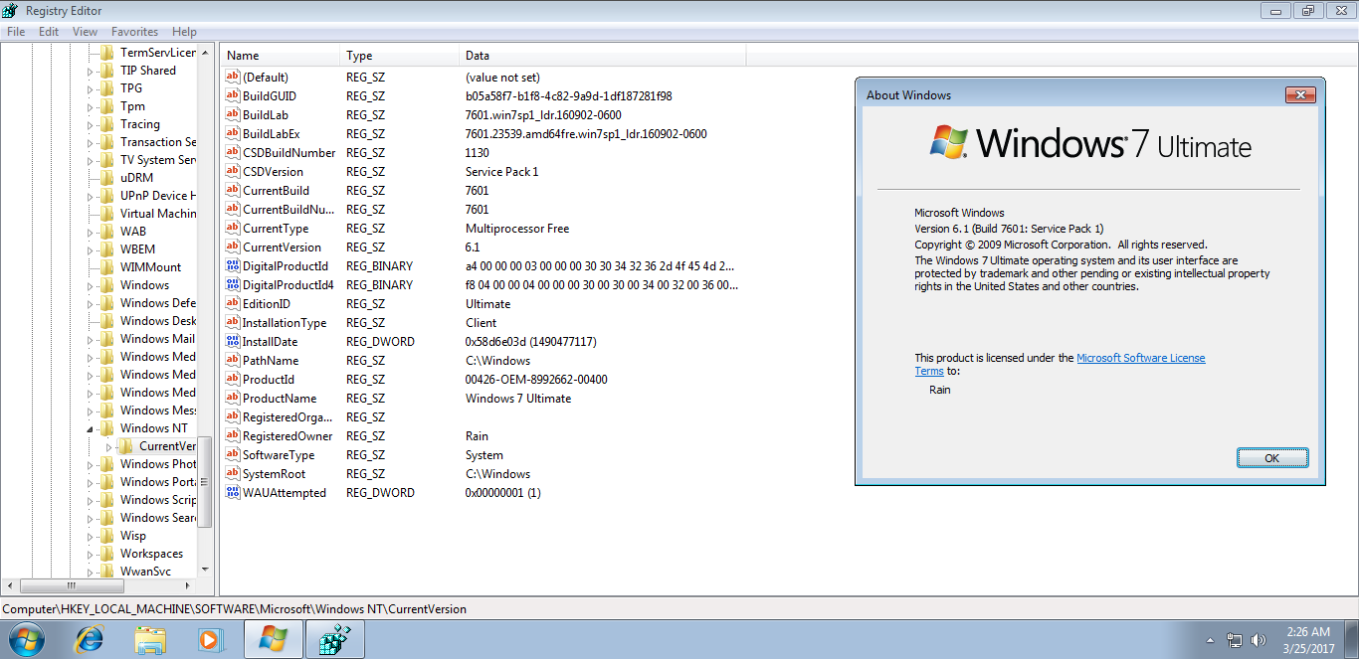The height and width of the screenshot is (659, 1359).
Task: Expand the Windows Mail key
Action: coord(91,339)
